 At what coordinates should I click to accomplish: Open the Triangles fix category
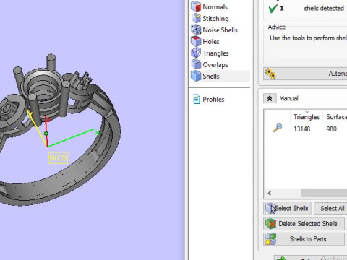(x=215, y=53)
